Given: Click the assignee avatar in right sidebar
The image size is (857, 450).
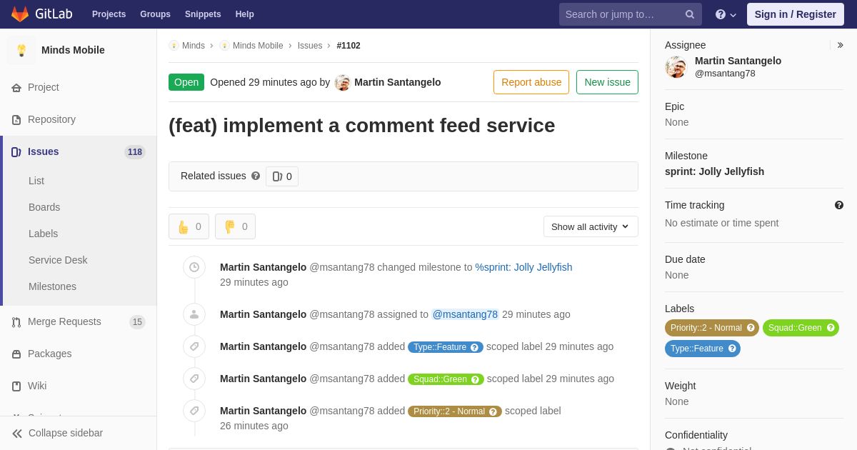Looking at the screenshot, I should [x=676, y=67].
